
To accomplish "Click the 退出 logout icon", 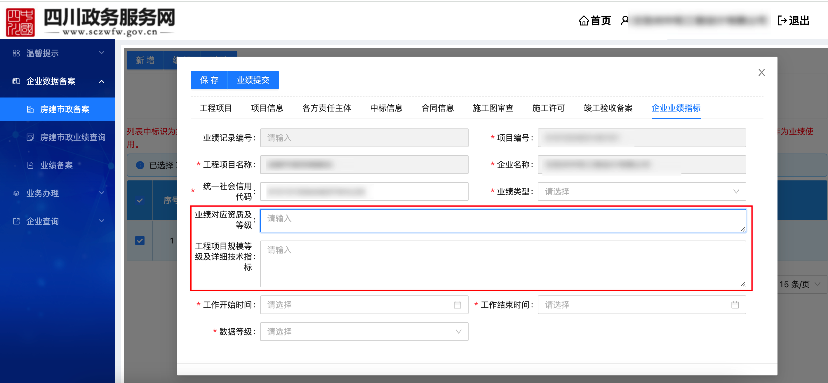I will click(782, 20).
